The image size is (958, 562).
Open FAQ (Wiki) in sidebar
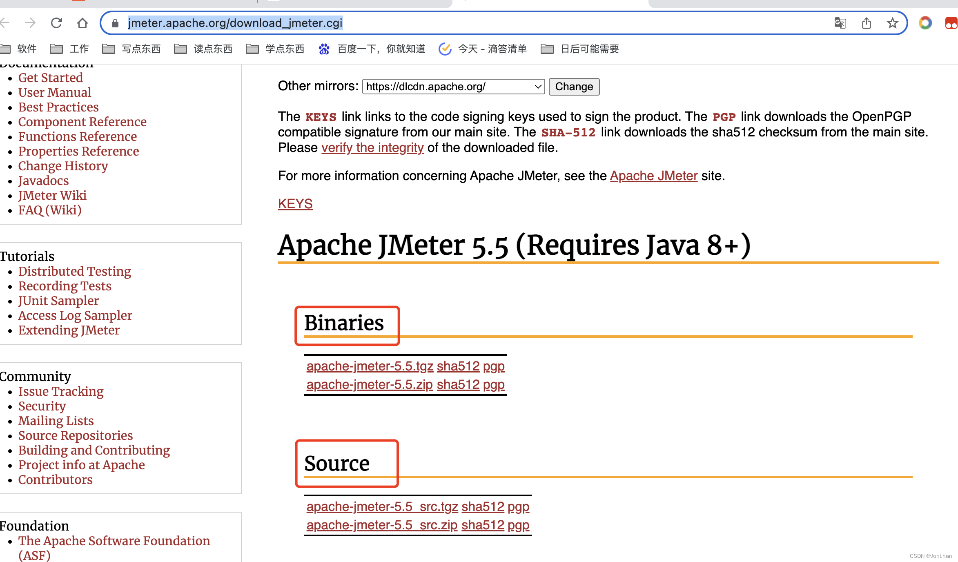click(x=50, y=210)
